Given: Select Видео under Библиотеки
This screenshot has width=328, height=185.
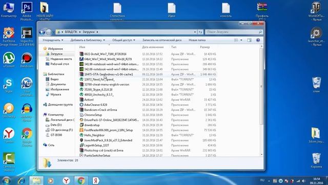Looking at the screenshot, I should click(54, 79).
